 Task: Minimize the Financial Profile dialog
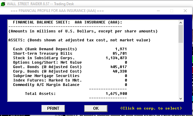(158, 11)
